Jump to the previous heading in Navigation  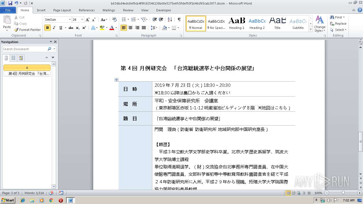(x=47, y=58)
